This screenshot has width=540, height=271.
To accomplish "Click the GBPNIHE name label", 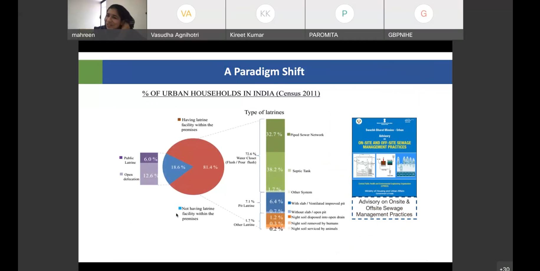I will click(400, 35).
